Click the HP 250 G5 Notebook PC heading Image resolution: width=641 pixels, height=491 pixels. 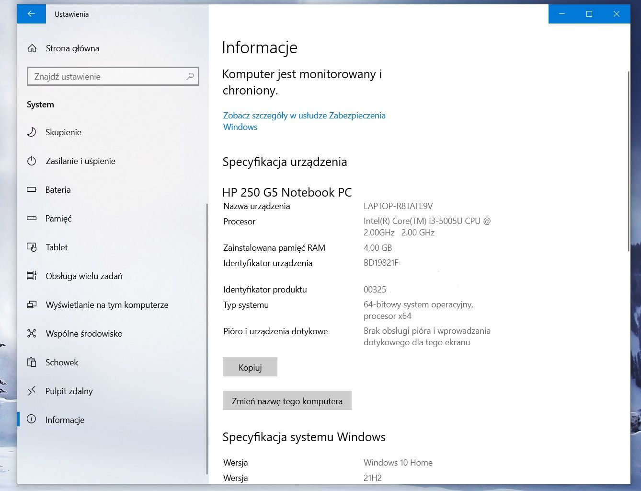287,192
